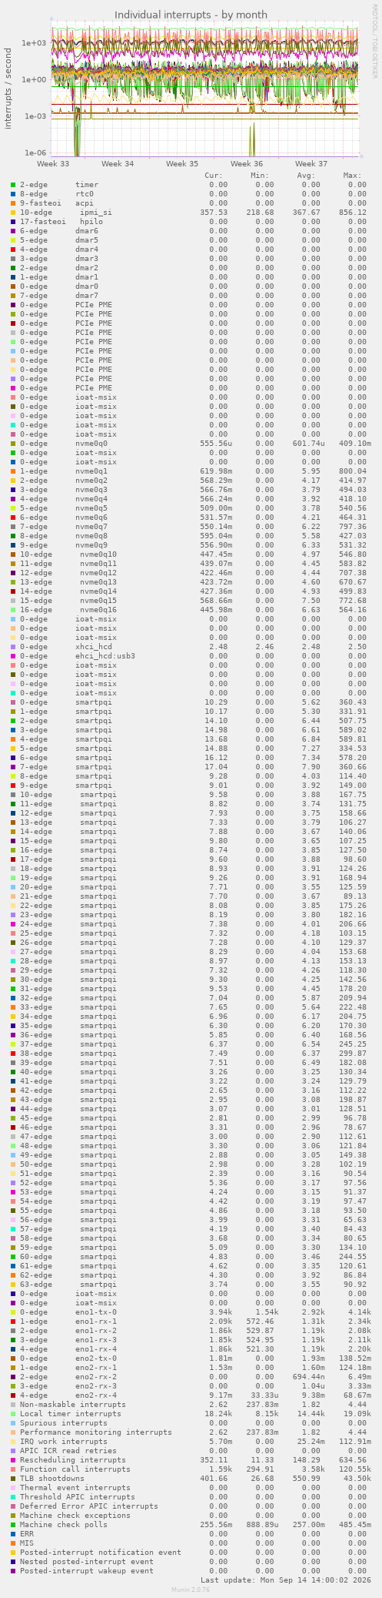The width and height of the screenshot is (382, 1598).
Task: Click the rtc0 legend color square
Action: pos(13,194)
